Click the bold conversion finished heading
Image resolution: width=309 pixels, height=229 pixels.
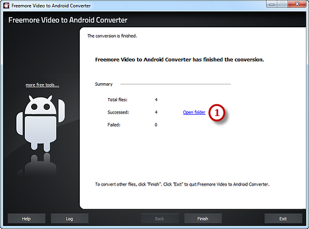179,60
